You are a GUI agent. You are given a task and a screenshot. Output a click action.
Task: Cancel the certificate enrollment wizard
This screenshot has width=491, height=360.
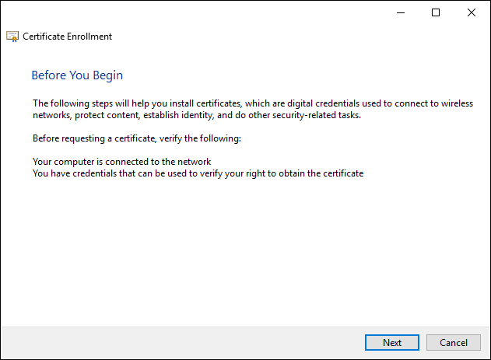[x=454, y=342]
